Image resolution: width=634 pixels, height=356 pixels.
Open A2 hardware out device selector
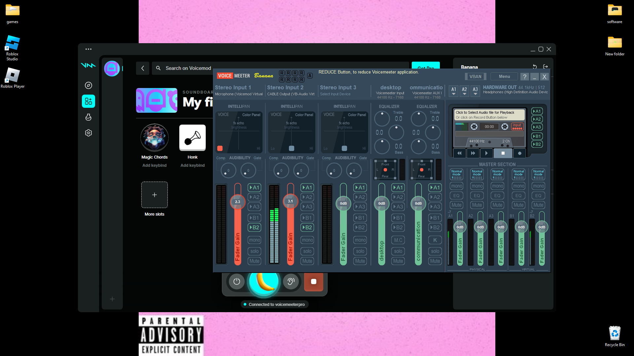(x=464, y=91)
